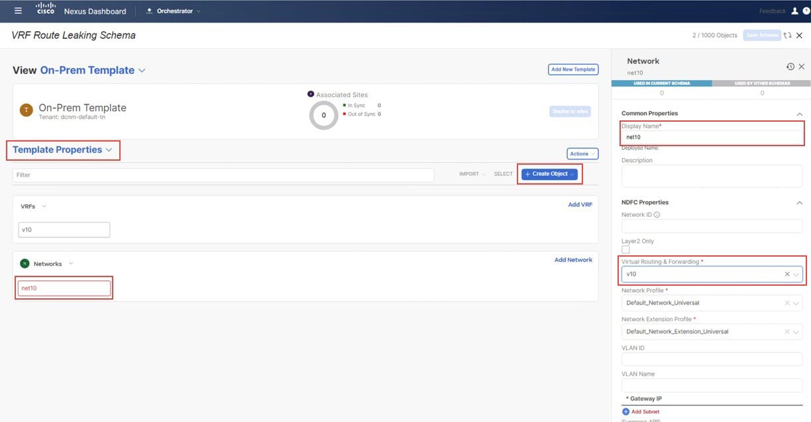Open the Network Extension Profile dropdown
Viewport: 811px width, 422px height.
(796, 331)
